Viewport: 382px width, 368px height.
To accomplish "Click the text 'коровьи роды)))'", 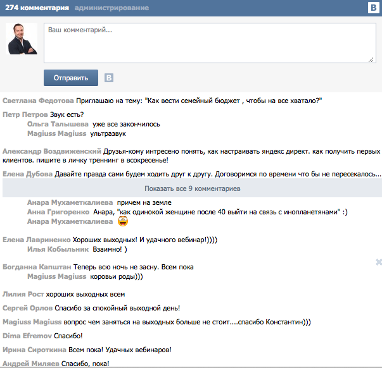I will [117, 276].
